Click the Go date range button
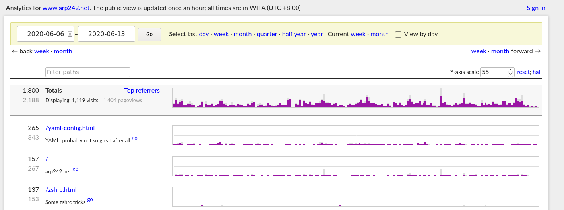Viewport: 564px width, 210px height. coord(149,35)
